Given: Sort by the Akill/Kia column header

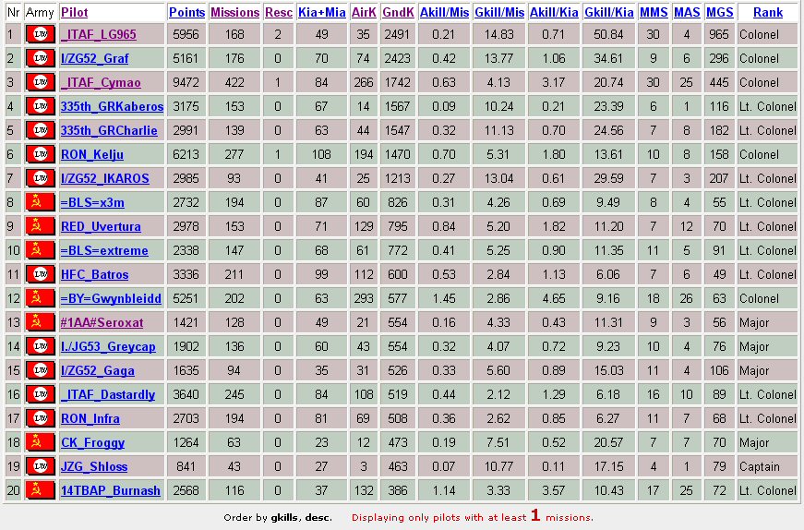Looking at the screenshot, I should (554, 12).
